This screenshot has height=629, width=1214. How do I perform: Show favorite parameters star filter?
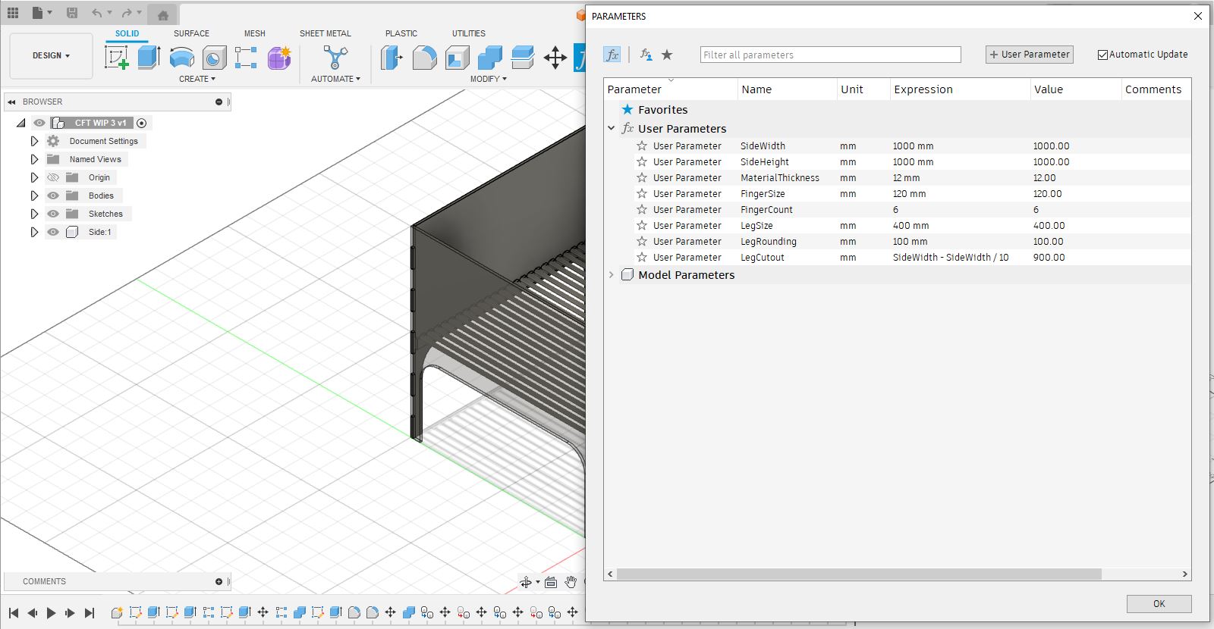click(667, 55)
